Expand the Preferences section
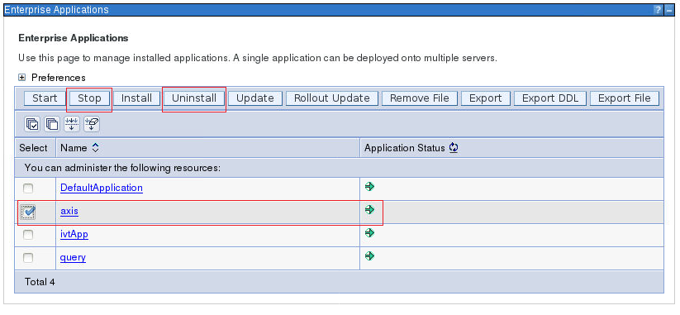Viewport: 680px width, 315px height. click(x=21, y=78)
